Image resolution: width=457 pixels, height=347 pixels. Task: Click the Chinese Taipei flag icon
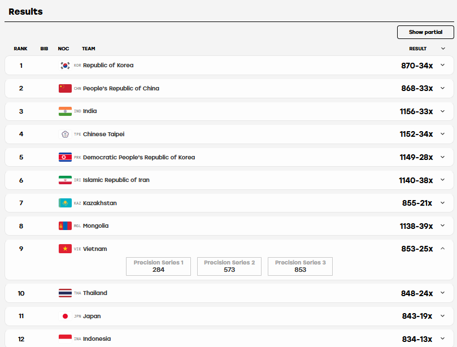click(x=65, y=134)
